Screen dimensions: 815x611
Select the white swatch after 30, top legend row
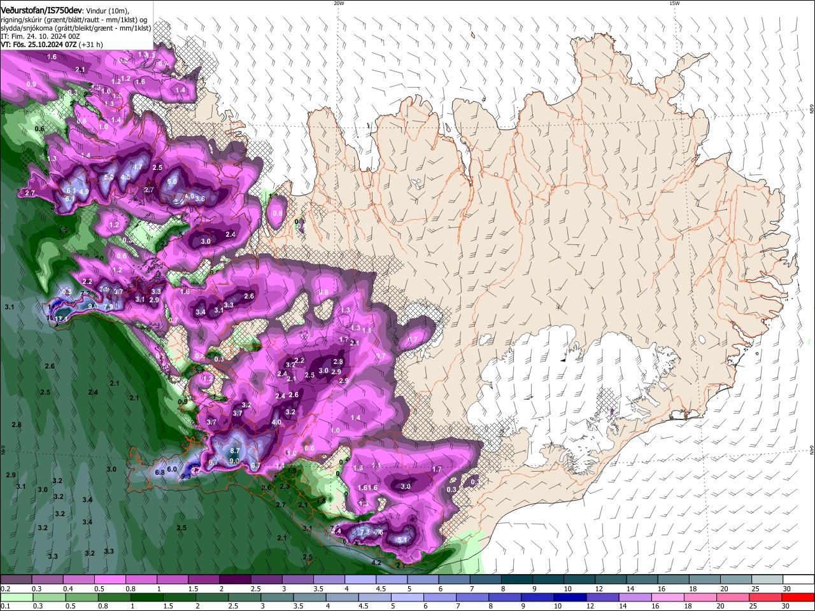coord(799,580)
